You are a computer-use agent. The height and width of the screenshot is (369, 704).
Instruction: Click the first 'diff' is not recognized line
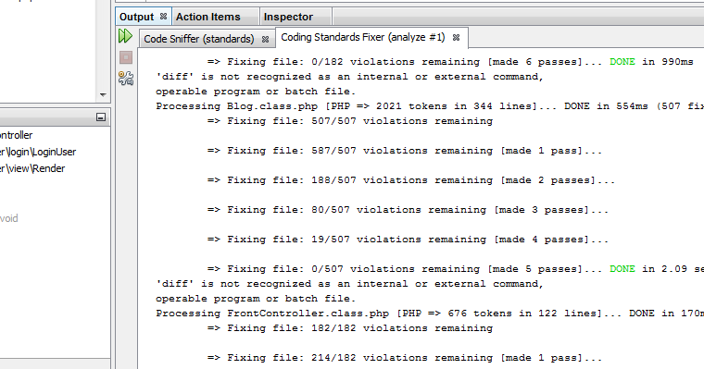pyautogui.click(x=350, y=77)
